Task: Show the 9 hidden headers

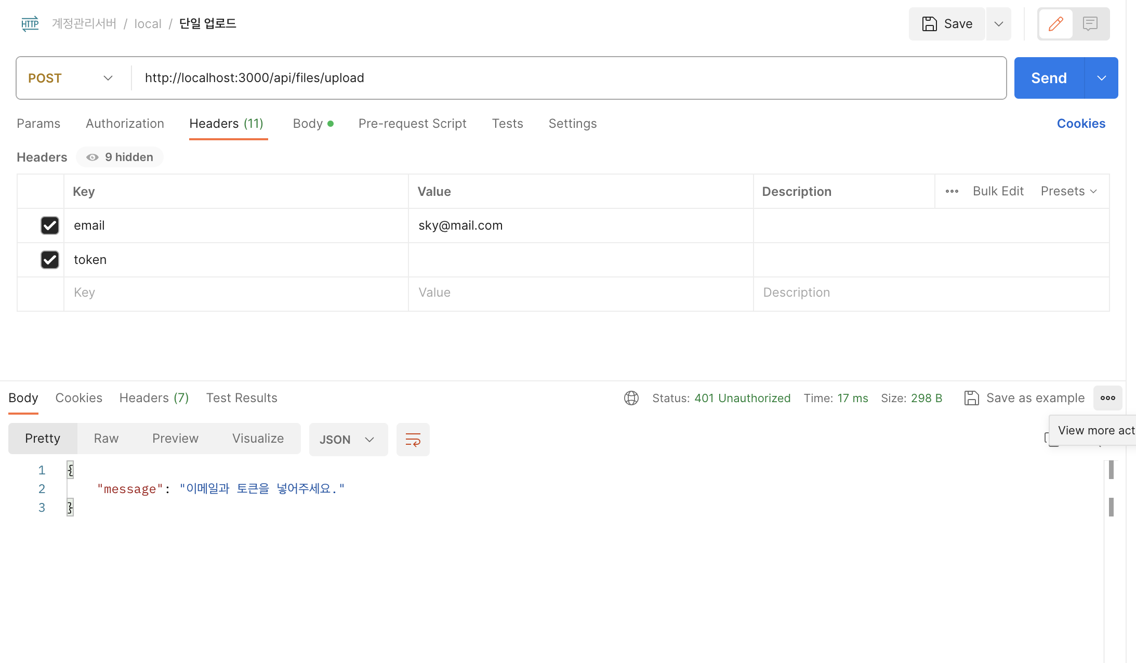Action: coord(120,157)
